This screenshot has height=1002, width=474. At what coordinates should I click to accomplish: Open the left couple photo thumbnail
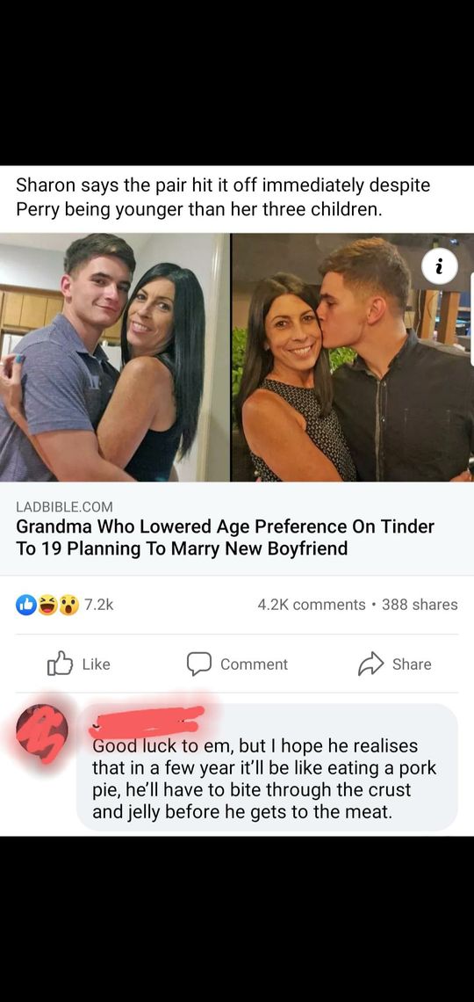114,357
